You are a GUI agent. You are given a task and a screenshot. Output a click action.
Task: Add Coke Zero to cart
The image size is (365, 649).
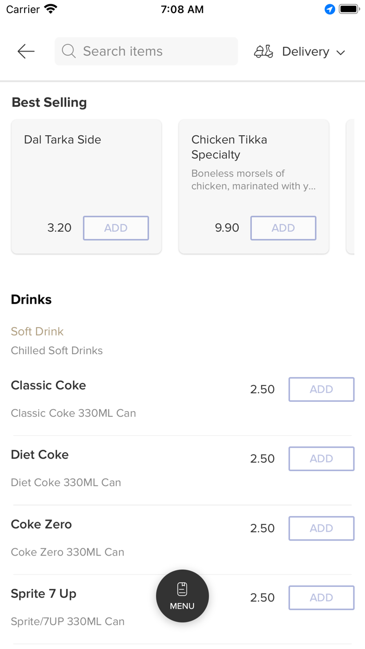tap(321, 528)
